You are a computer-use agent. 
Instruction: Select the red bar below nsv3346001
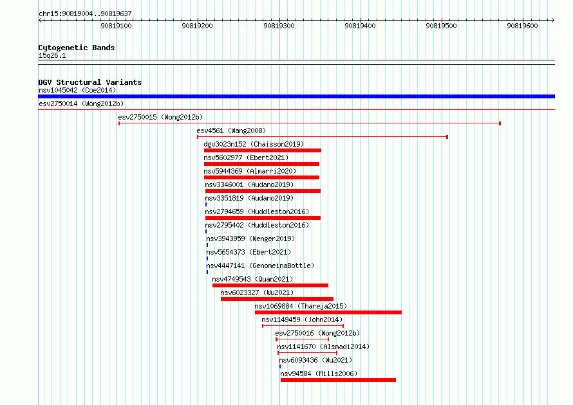click(263, 191)
